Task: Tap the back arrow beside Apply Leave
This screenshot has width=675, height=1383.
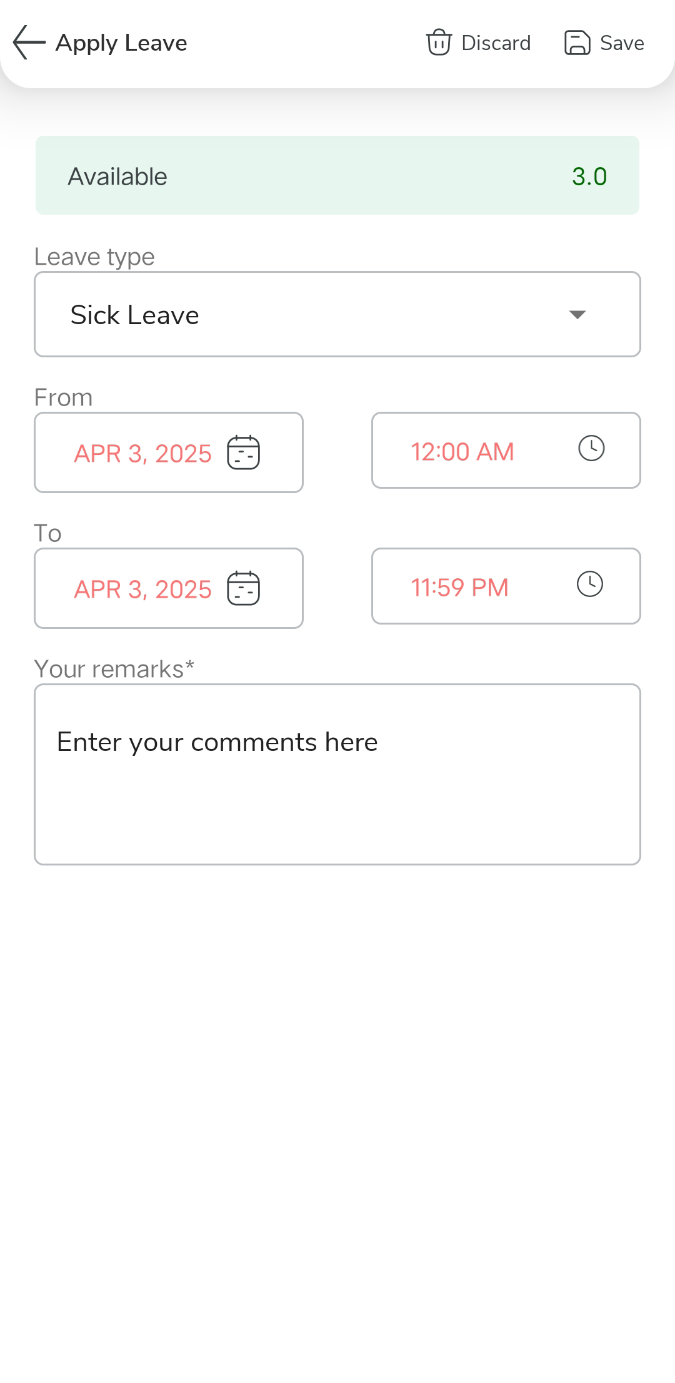Action: pyautogui.click(x=29, y=43)
